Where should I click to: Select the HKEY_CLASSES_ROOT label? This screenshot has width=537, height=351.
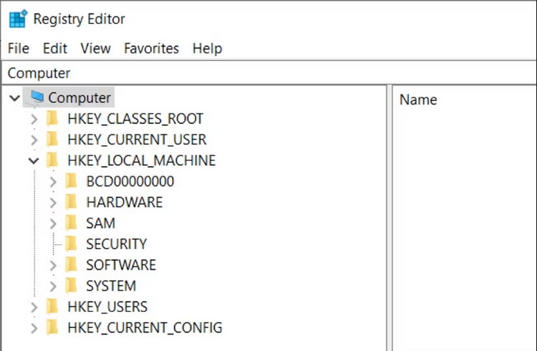[135, 119]
